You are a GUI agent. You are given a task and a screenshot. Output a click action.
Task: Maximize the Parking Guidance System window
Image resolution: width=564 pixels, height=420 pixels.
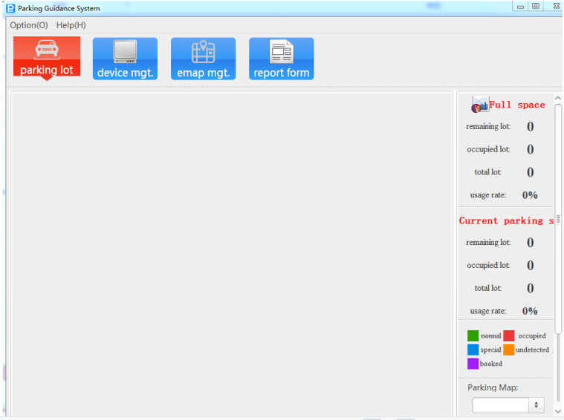[x=536, y=6]
